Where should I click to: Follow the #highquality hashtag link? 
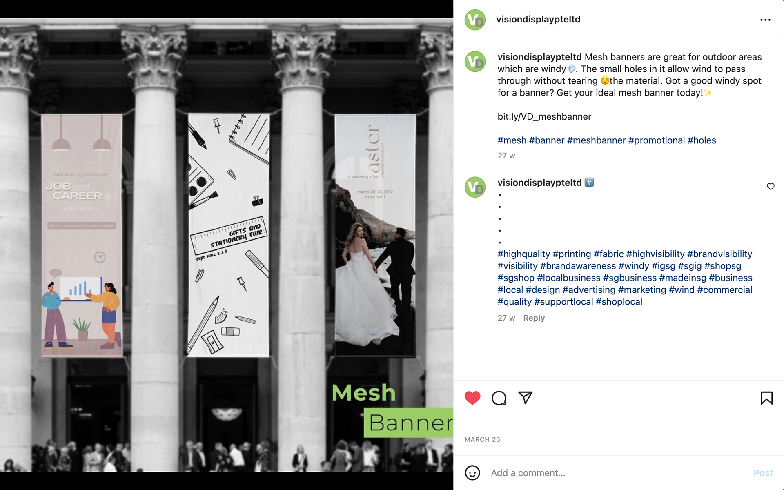[x=523, y=254]
